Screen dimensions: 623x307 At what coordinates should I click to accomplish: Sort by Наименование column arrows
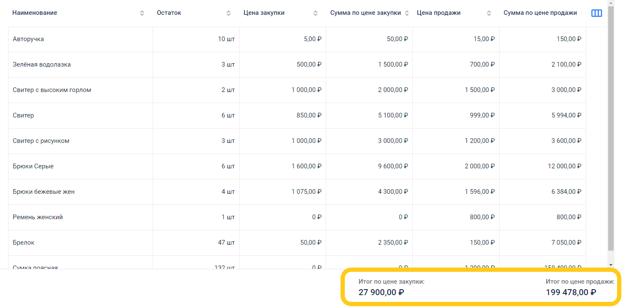[142, 13]
